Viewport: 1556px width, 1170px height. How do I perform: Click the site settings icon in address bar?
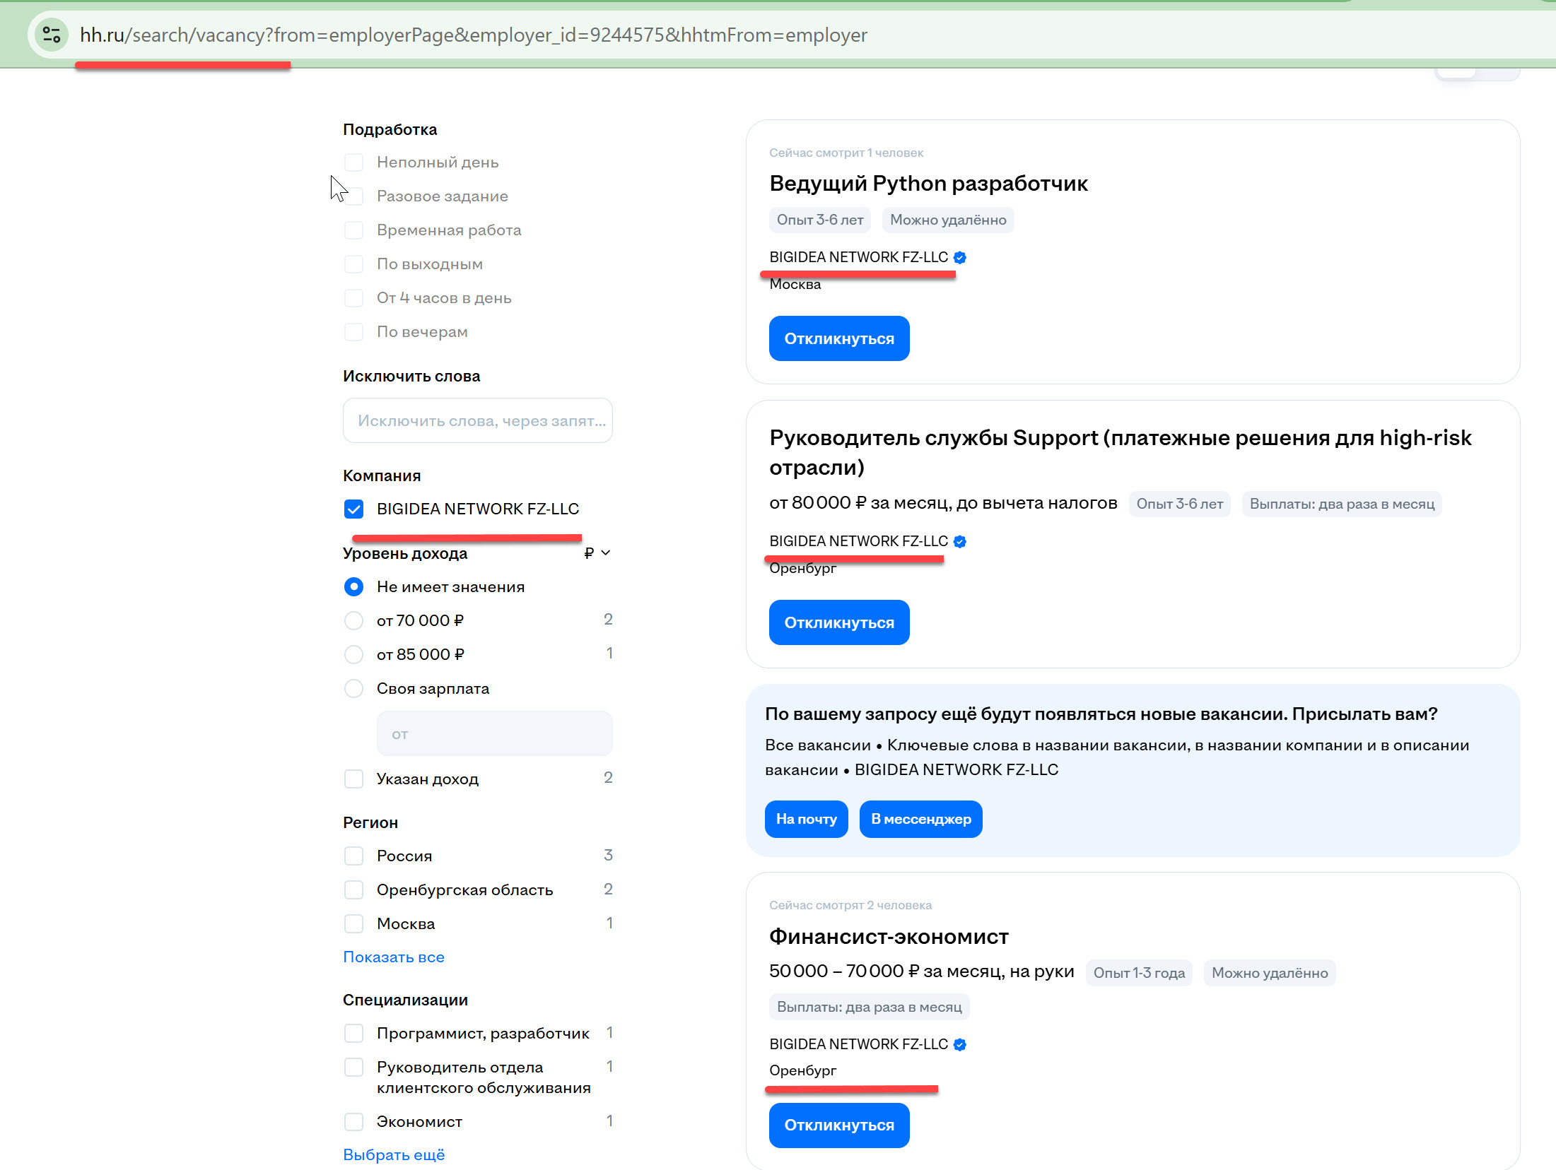(51, 35)
